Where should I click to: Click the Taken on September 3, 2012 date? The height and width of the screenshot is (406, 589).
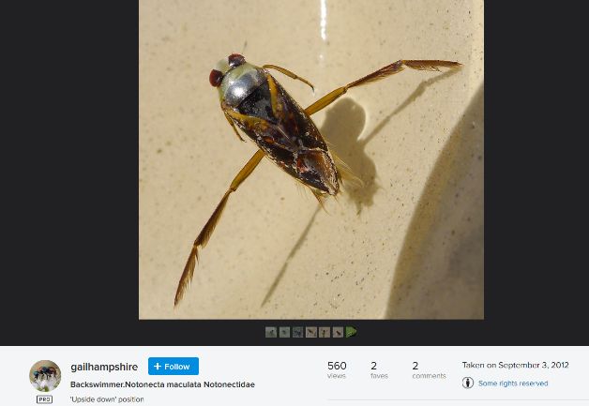[x=516, y=365]
